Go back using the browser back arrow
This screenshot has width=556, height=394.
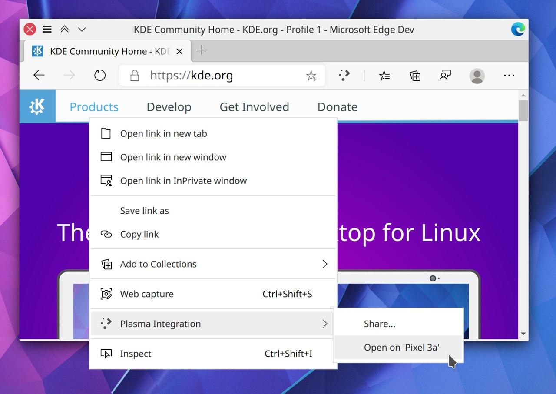tap(39, 76)
